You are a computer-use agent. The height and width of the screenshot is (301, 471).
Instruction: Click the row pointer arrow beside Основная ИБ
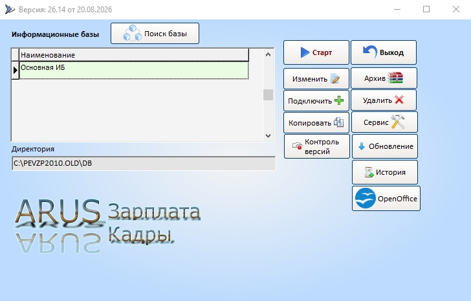coord(16,71)
